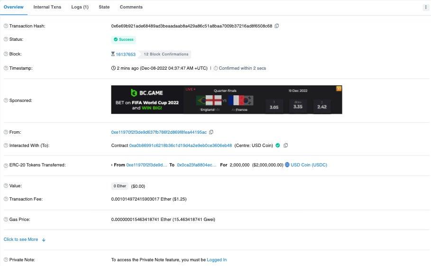Copy the From address icon
431x266 pixels.
pyautogui.click(x=211, y=132)
